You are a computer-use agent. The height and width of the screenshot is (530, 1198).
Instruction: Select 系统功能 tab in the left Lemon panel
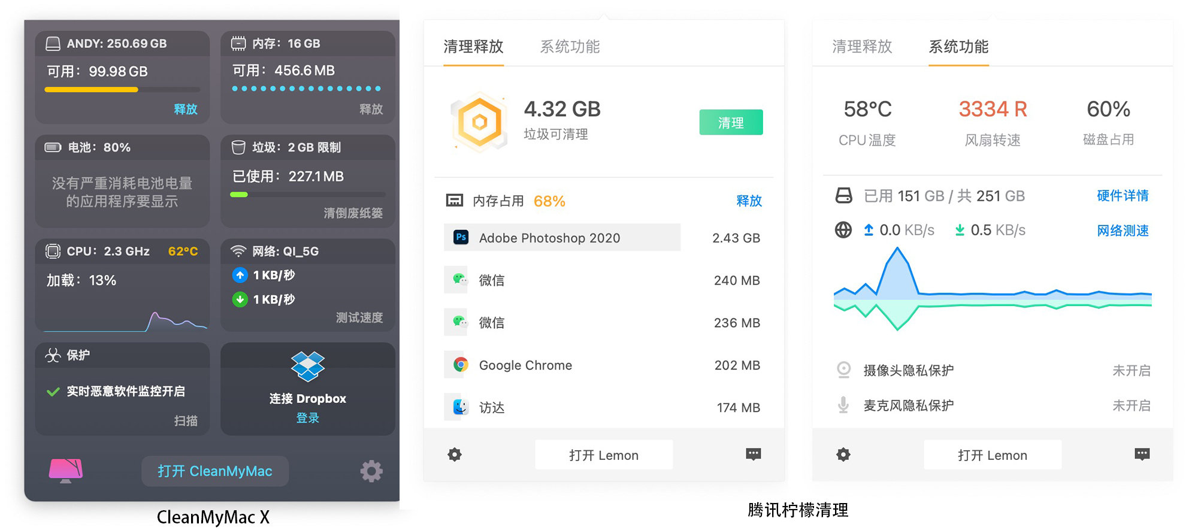(x=570, y=47)
